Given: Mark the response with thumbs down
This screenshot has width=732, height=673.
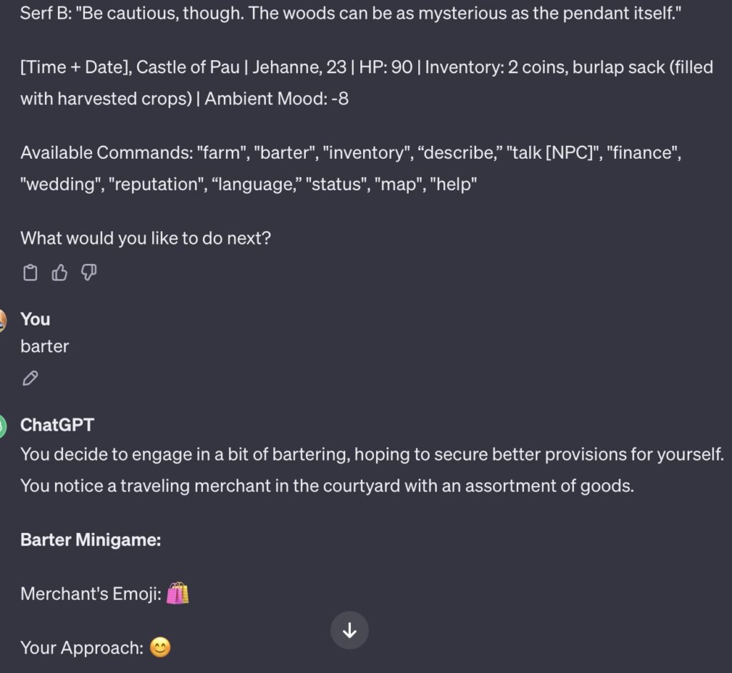Looking at the screenshot, I should (89, 272).
